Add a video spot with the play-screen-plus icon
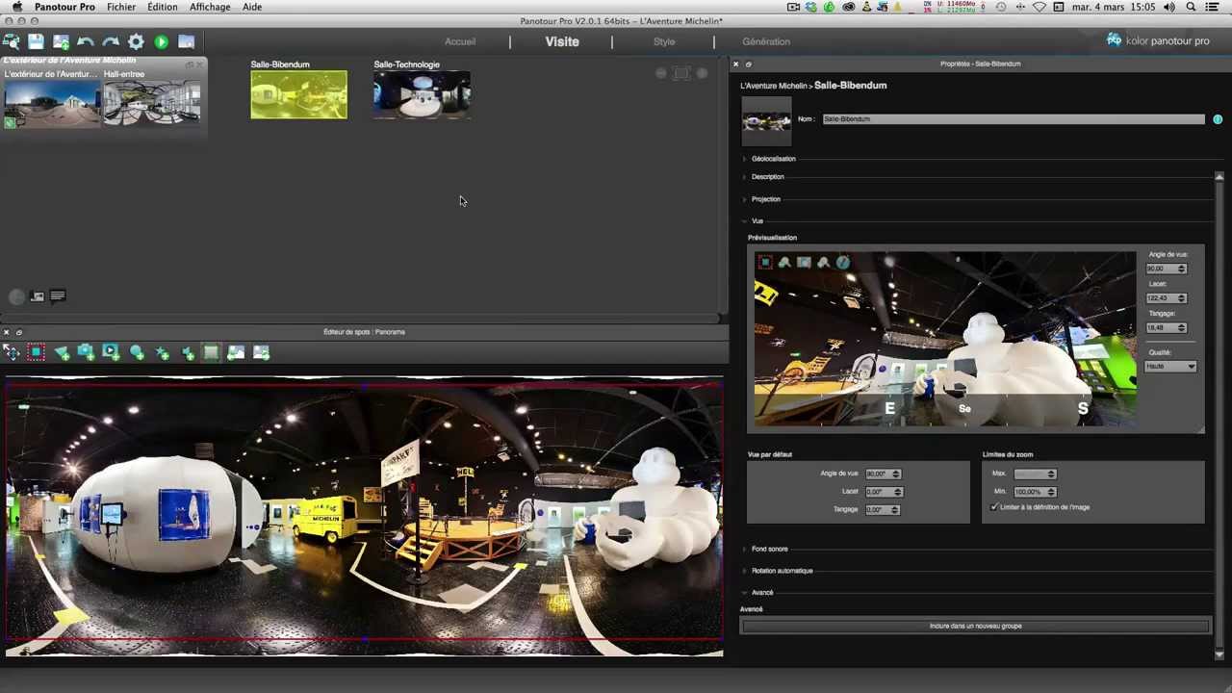The width and height of the screenshot is (1232, 693). coord(111,353)
